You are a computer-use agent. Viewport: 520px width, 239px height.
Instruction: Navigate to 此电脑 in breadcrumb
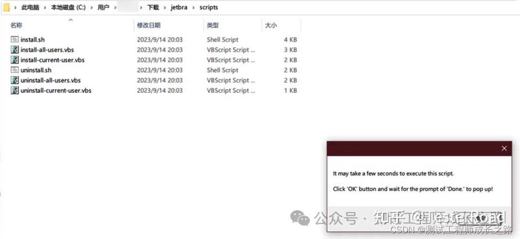30,7
